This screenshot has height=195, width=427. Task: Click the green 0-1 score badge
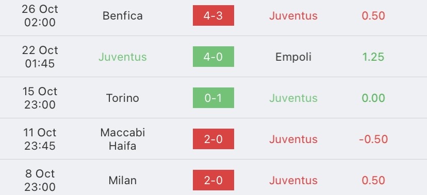213,98
